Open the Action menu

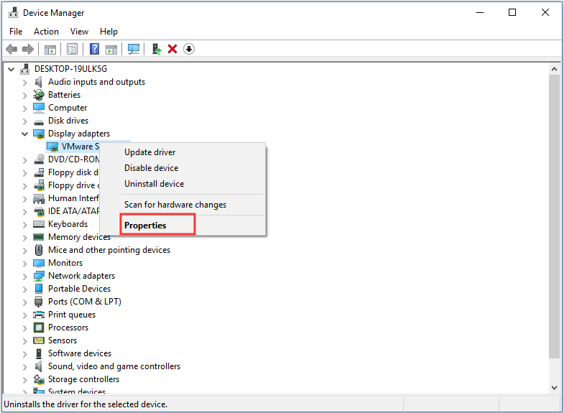(x=46, y=32)
